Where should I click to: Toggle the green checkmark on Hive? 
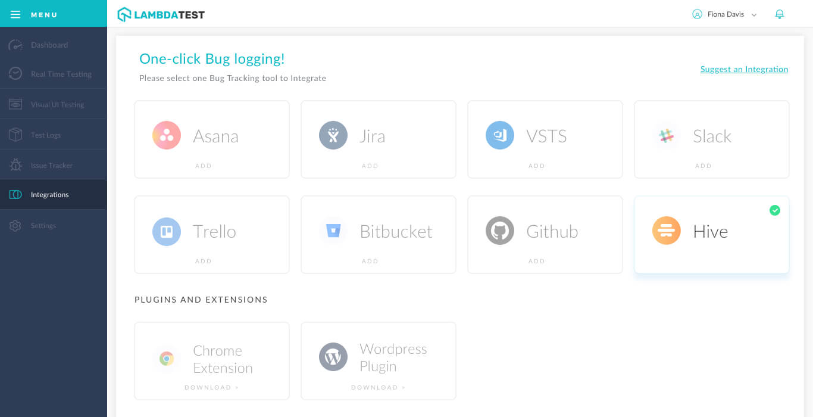[x=775, y=210]
